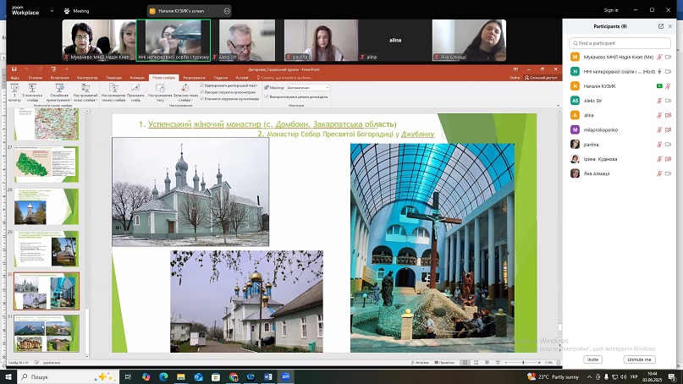
Task: Switch to the Анімація ribbon tab
Action: pyautogui.click(x=137, y=78)
